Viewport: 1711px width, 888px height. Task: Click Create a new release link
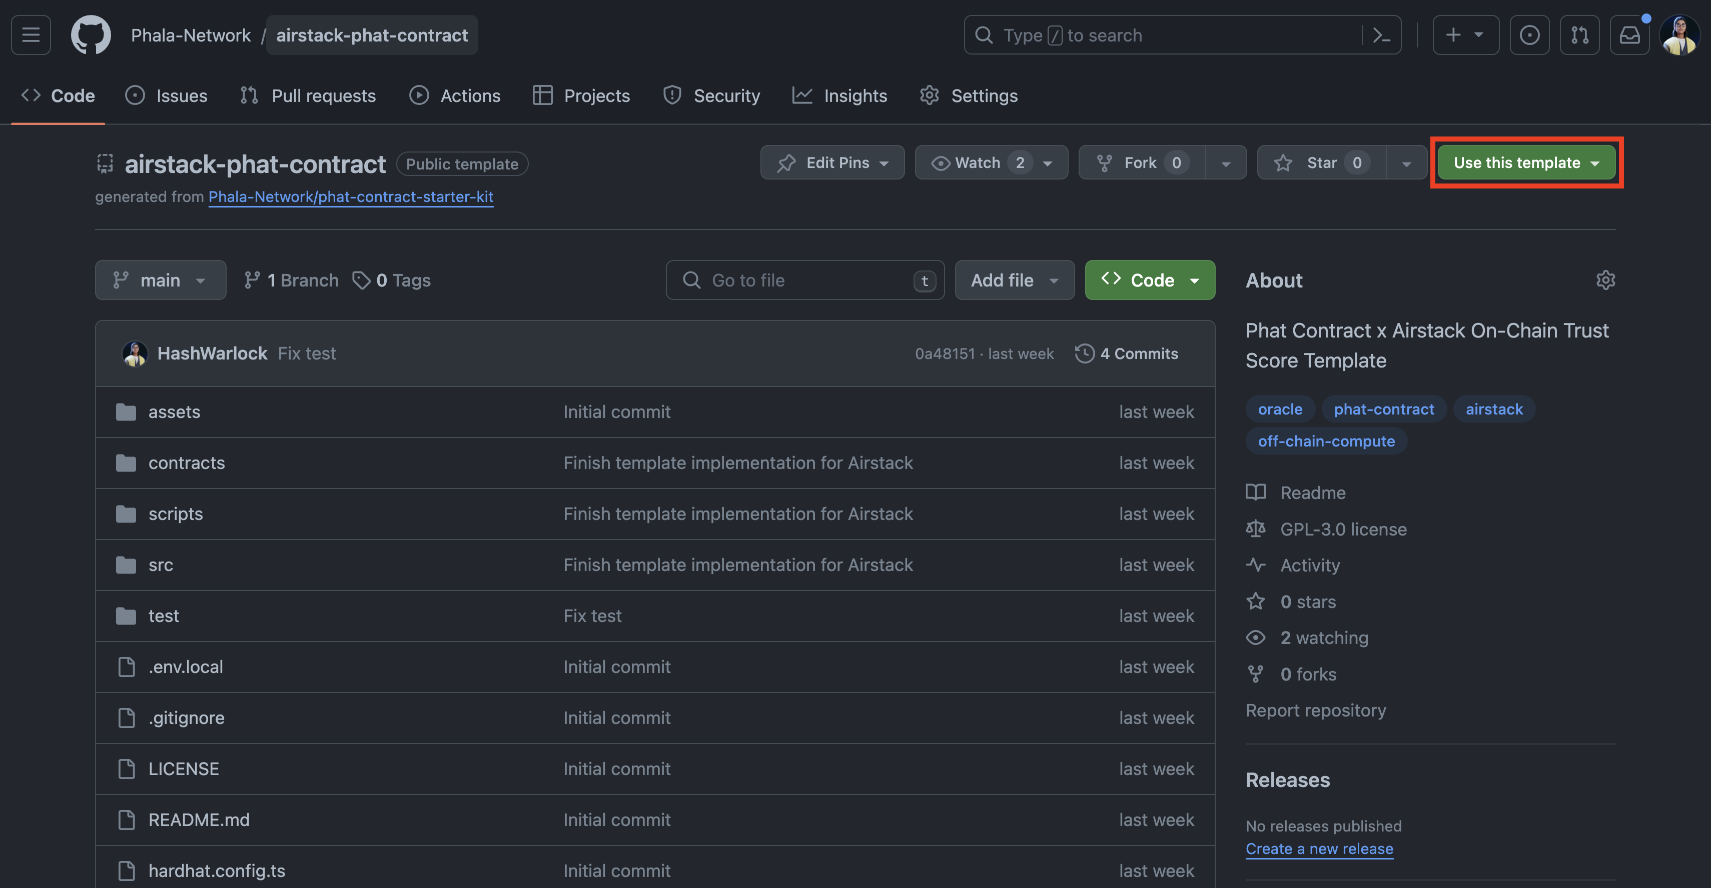pyautogui.click(x=1319, y=849)
